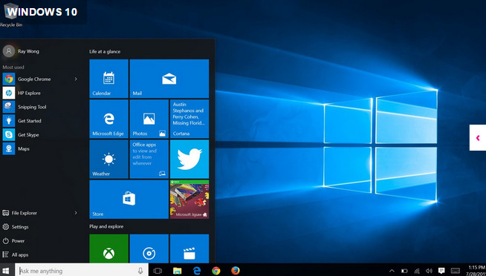Show hidden system tray icons
This screenshot has width=486, height=276.
point(392,271)
